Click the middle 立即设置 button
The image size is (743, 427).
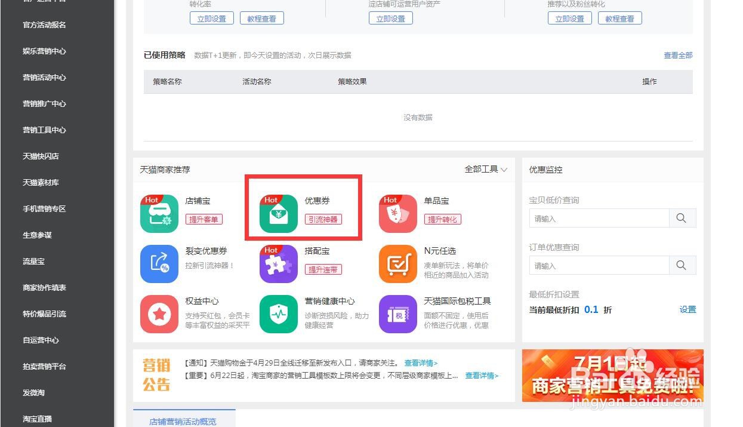click(391, 19)
